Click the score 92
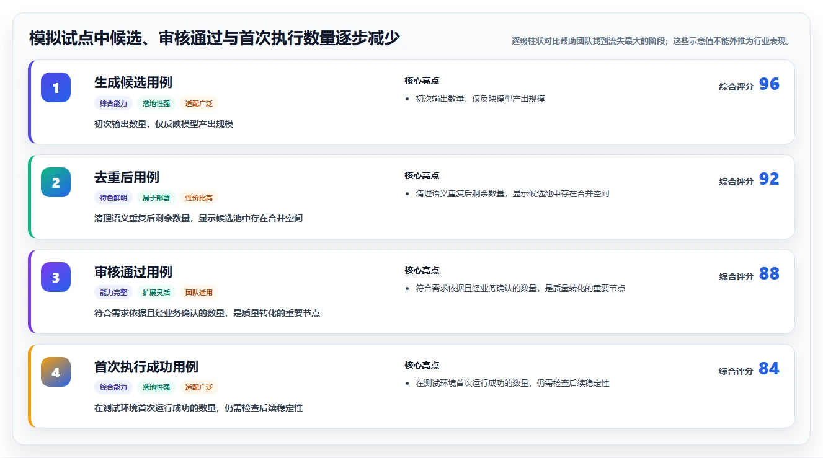 coord(769,179)
